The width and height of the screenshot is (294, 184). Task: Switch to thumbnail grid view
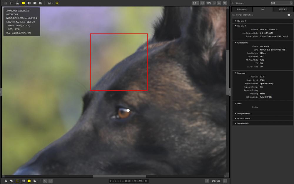[6, 3]
